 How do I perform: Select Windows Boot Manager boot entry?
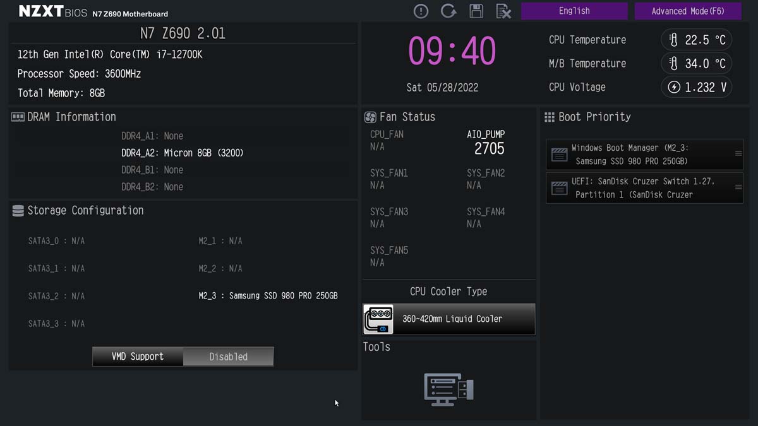644,155
